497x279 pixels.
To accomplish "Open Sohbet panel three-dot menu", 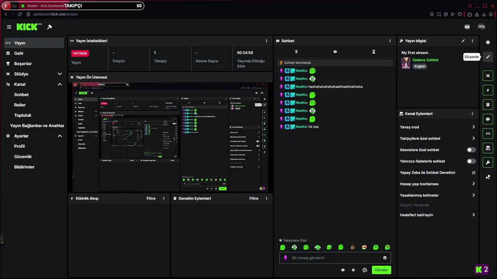I will (x=390, y=41).
